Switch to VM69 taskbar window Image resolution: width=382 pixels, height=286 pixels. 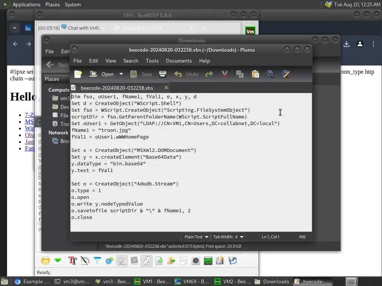tap(192, 282)
